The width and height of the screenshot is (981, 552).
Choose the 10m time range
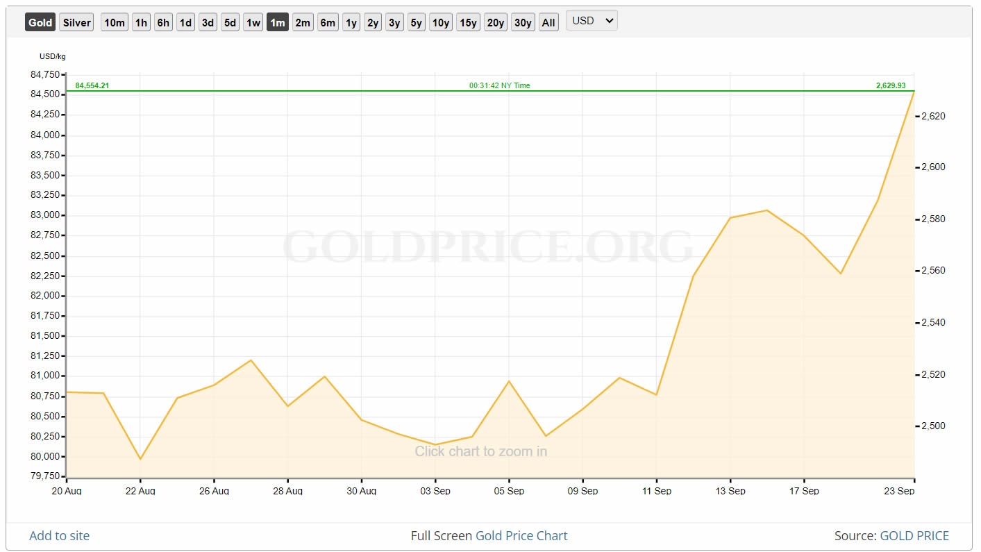(x=115, y=23)
